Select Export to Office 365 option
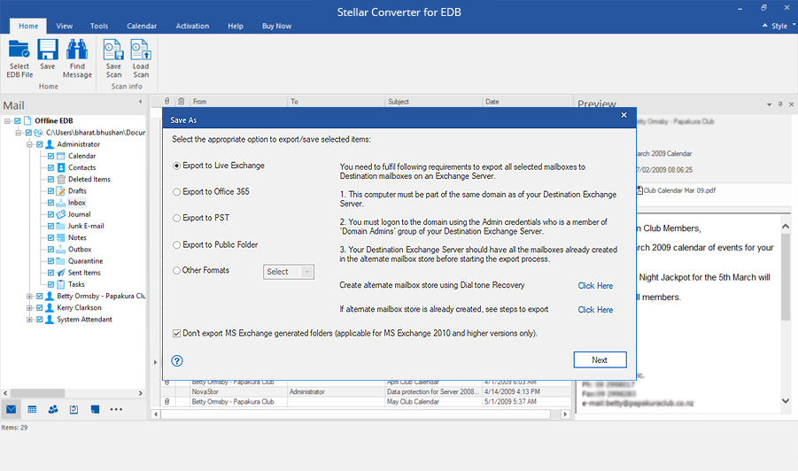 (x=176, y=192)
